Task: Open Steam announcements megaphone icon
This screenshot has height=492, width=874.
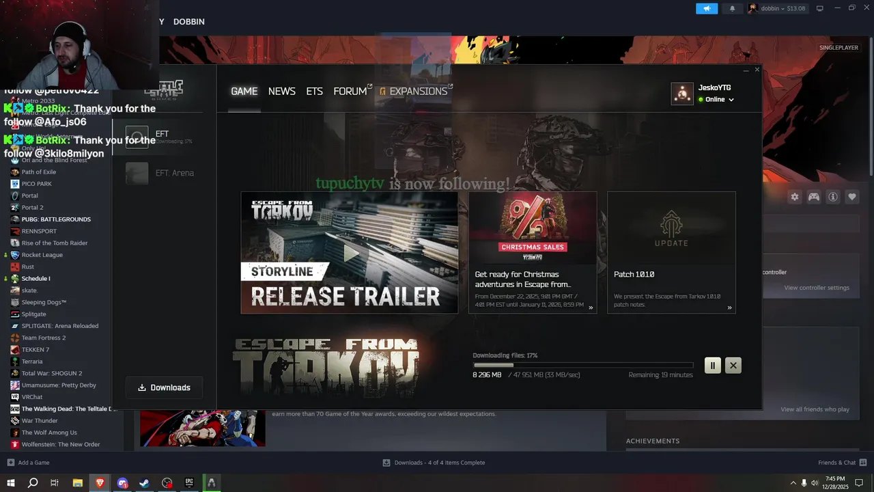Action: coord(707,8)
